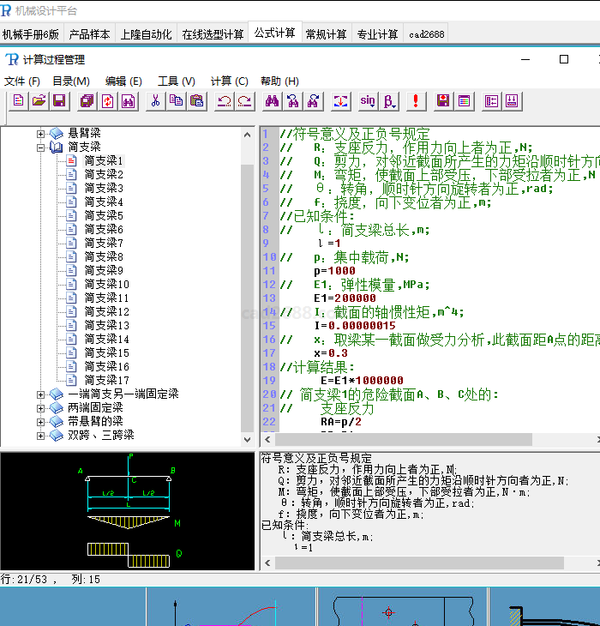600x626 pixels.
Task: Click the Undo arrow toolbar icon
Action: pyautogui.click(x=225, y=101)
